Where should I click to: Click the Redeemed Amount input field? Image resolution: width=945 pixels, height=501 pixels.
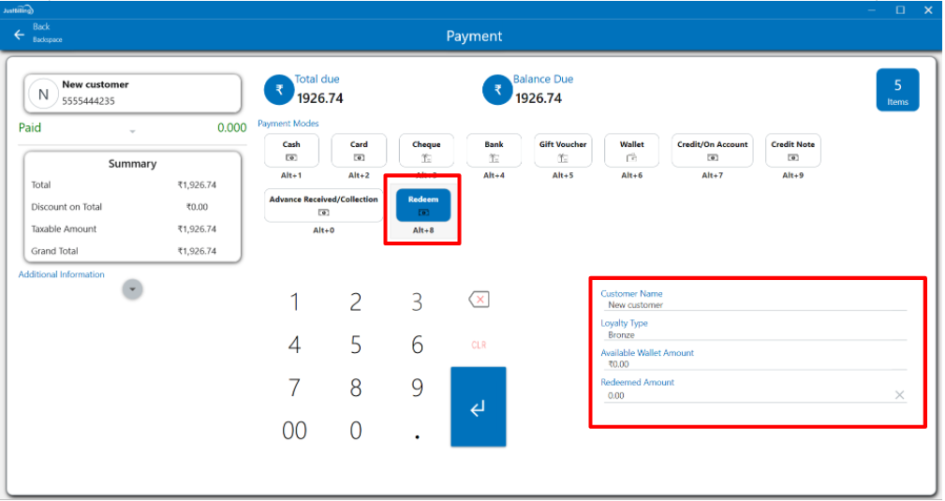pyautogui.click(x=740, y=395)
